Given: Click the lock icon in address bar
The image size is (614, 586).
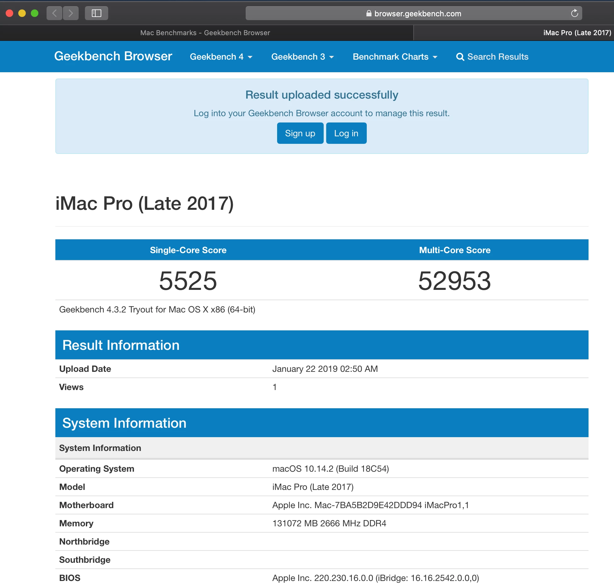Looking at the screenshot, I should [369, 14].
